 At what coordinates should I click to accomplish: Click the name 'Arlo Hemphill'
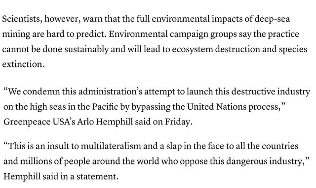pyautogui.click(x=105, y=122)
